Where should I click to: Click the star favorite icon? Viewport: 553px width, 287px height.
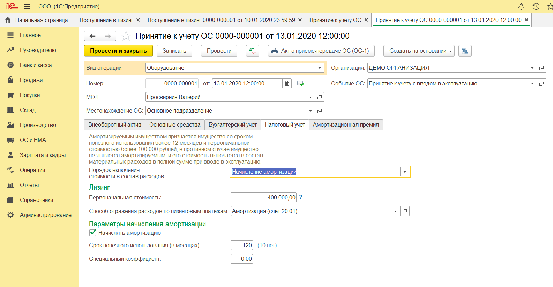point(126,36)
